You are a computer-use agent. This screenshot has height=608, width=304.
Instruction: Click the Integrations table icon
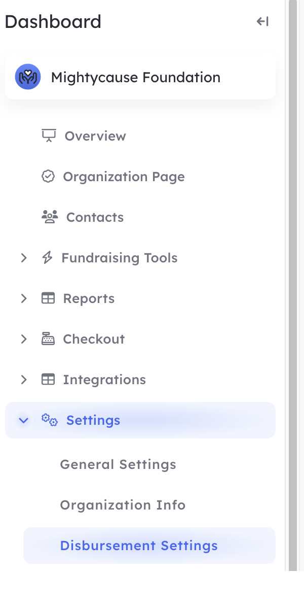48,379
